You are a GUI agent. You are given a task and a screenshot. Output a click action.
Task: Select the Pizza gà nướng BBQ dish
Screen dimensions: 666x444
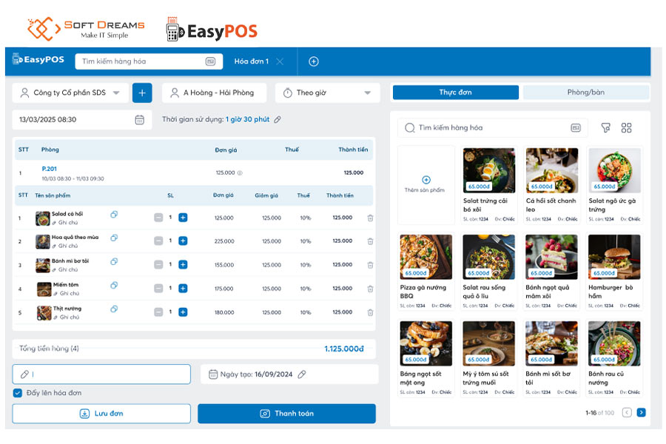[426, 272]
